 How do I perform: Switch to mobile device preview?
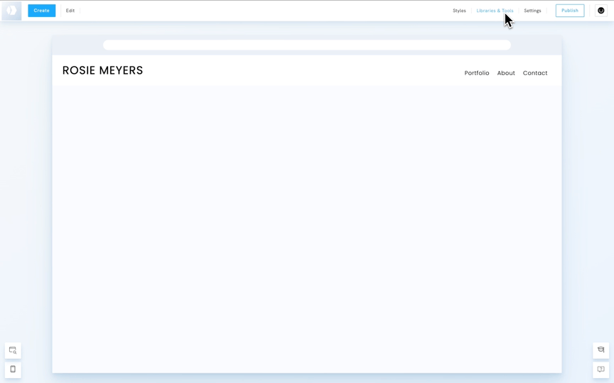pyautogui.click(x=13, y=370)
